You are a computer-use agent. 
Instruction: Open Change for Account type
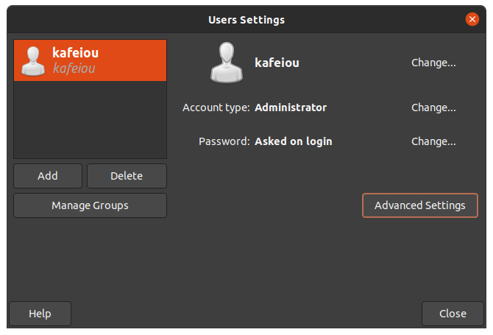[433, 107]
